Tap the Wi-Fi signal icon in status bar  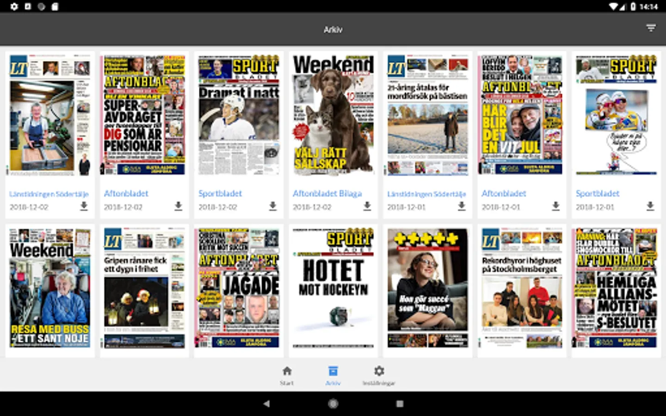click(x=614, y=6)
